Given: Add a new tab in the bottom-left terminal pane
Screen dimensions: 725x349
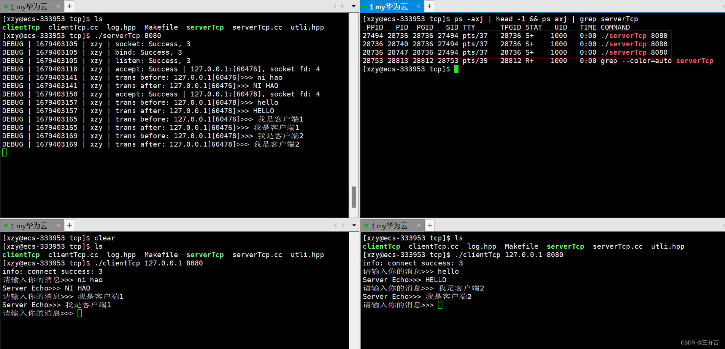Looking at the screenshot, I should pyautogui.click(x=70, y=225).
